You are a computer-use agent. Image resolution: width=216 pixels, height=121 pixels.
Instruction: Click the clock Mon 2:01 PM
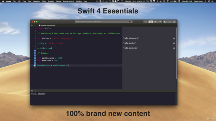[x=187, y=1]
